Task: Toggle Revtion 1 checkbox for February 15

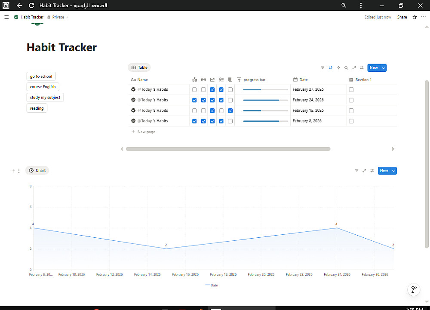Action: [351, 111]
